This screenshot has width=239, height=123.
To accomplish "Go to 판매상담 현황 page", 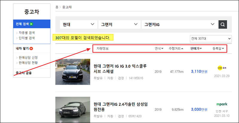I will coord(28,63).
